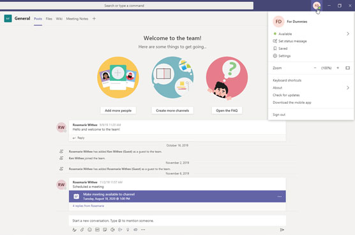
Task: Open the emoji picker
Action: pyautogui.click(x=89, y=229)
